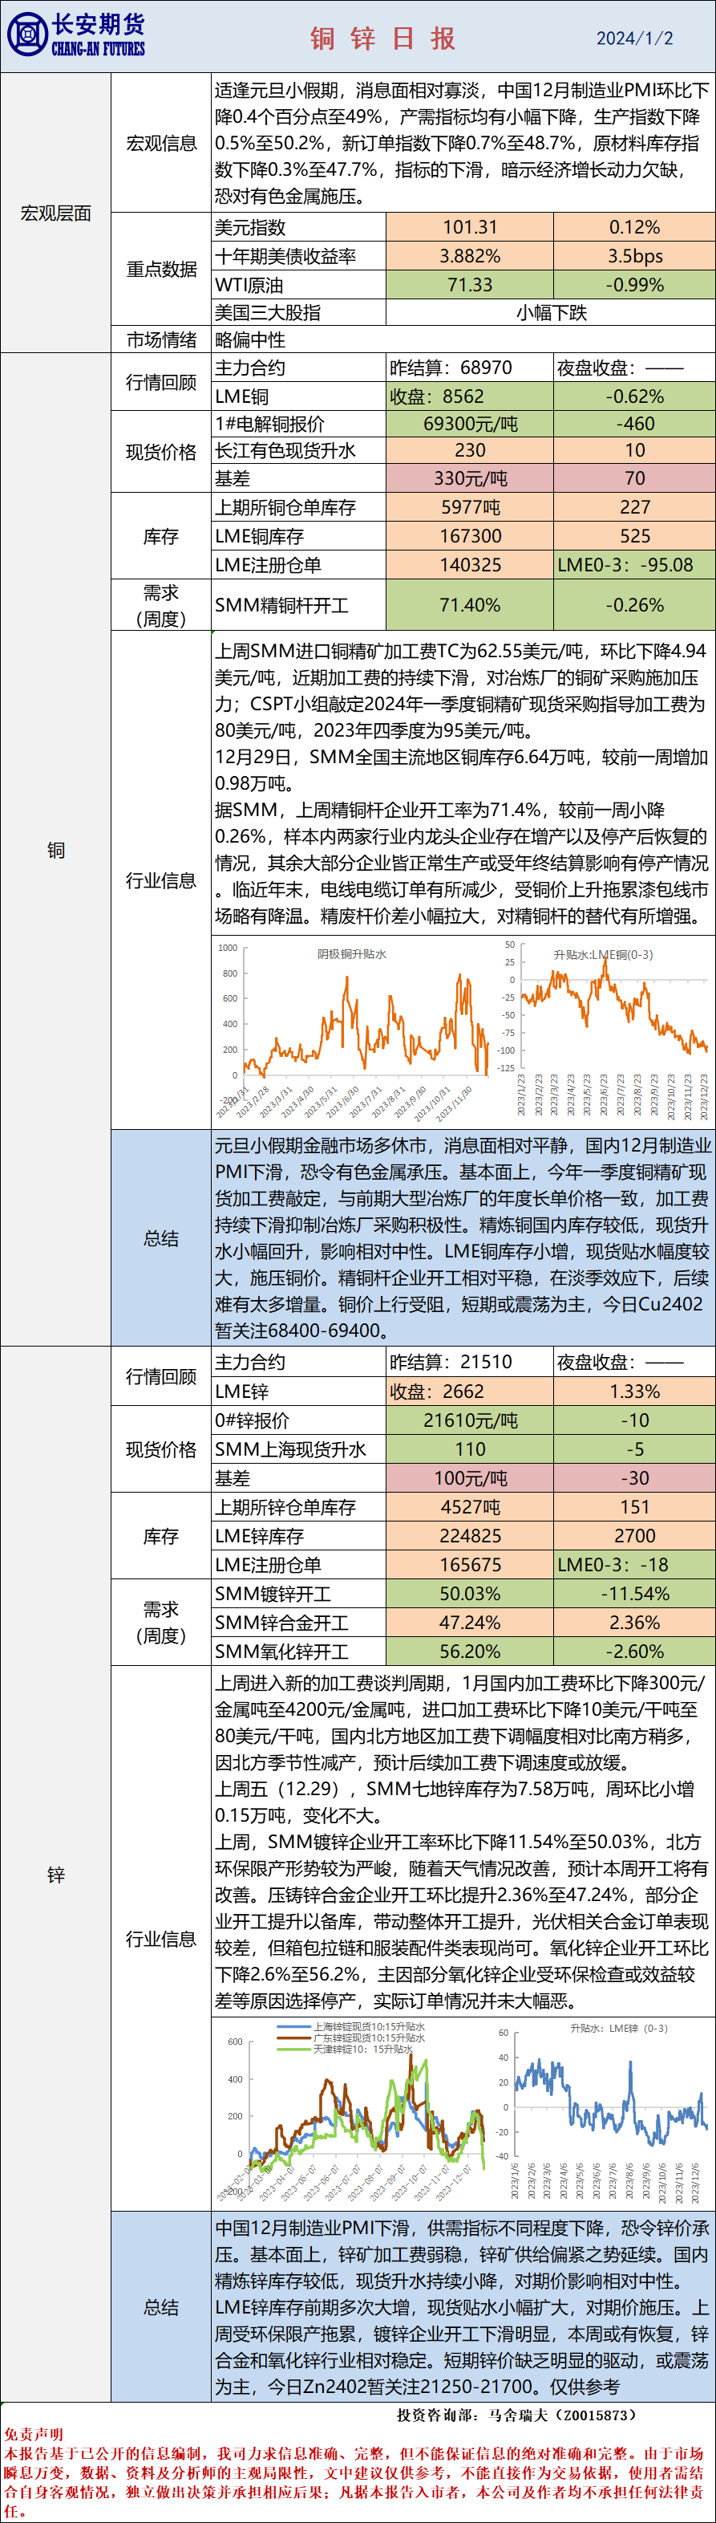Viewport: 716px width, 2523px height.
Task: Open the 升贴水:LME铜(0-3) chart
Action: click(x=605, y=1030)
